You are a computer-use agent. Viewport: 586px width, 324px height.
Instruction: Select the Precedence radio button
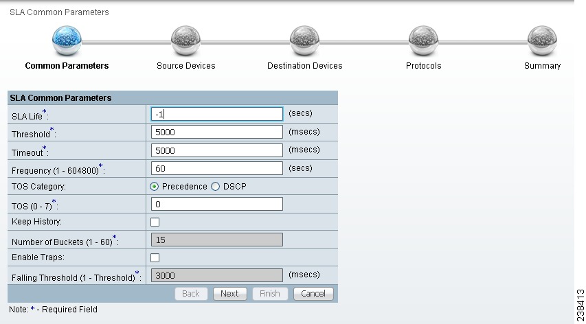(x=155, y=187)
